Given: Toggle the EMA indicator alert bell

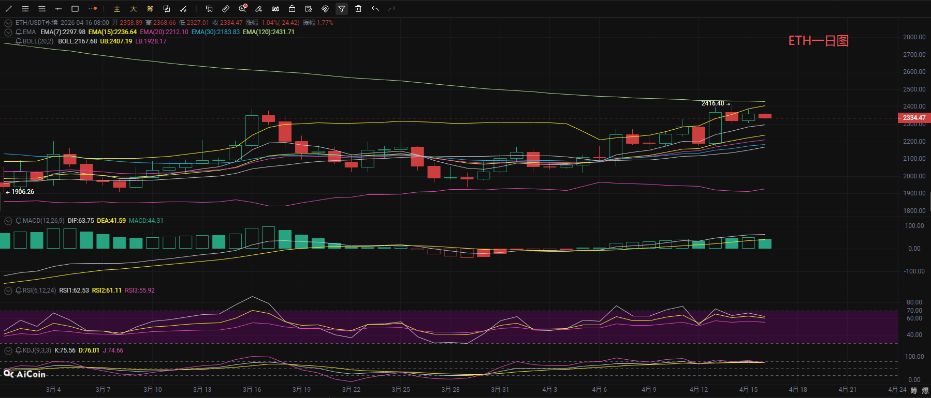Looking at the screenshot, I should (x=19, y=32).
